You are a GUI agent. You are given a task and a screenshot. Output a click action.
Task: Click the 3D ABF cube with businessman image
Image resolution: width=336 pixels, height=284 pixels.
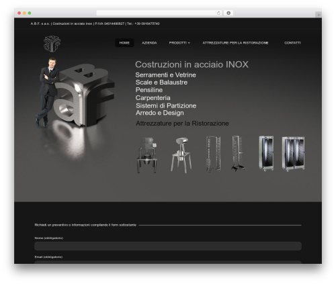coord(75,92)
